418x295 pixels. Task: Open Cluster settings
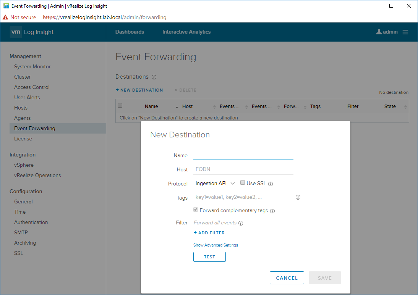(23, 77)
